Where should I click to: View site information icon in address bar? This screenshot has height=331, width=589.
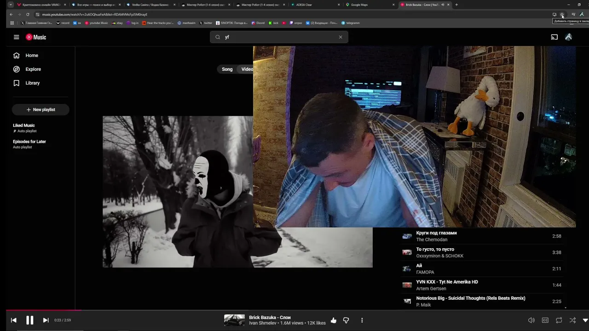coord(38,14)
